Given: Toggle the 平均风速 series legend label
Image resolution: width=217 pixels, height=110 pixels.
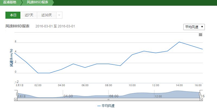Looking at the screenshot, I should pyautogui.click(x=108, y=106).
